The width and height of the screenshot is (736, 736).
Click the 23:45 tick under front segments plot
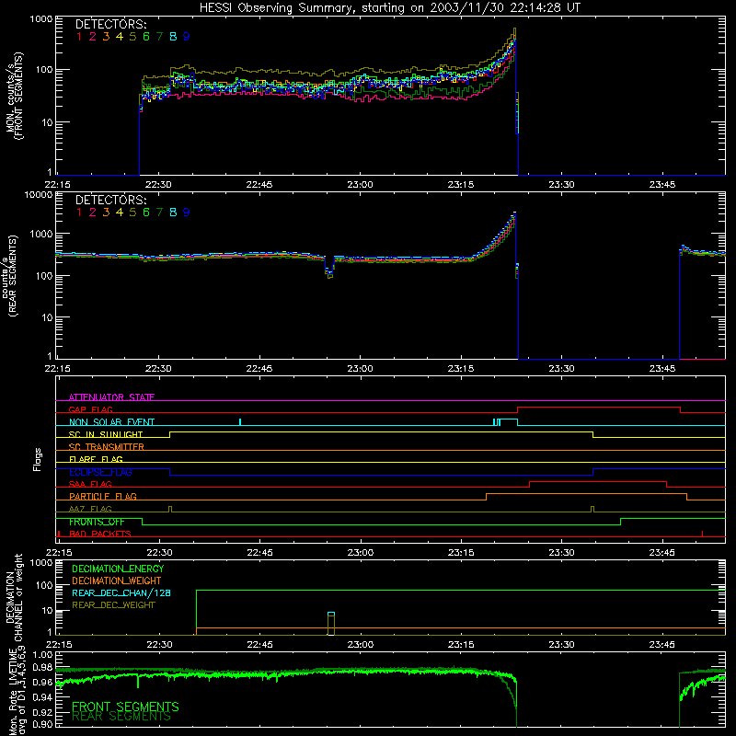tap(662, 185)
